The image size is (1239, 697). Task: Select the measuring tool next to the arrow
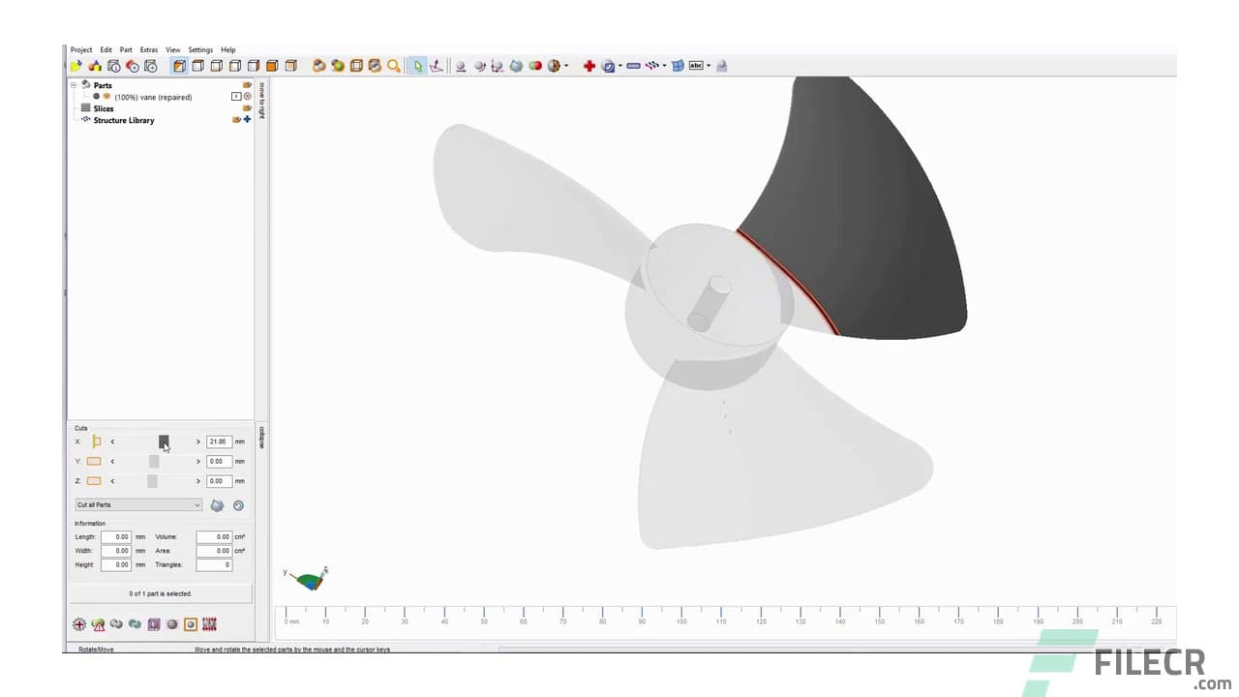point(437,66)
